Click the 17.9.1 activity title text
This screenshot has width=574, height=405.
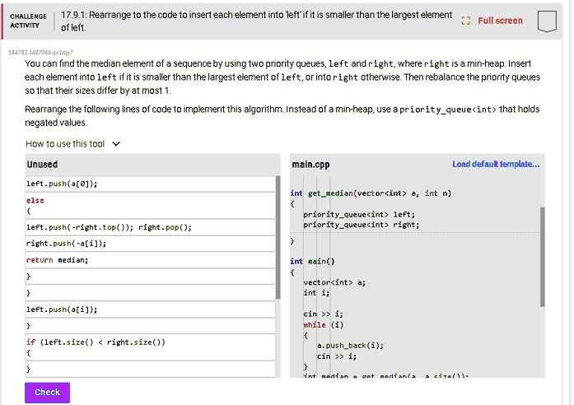coord(256,21)
